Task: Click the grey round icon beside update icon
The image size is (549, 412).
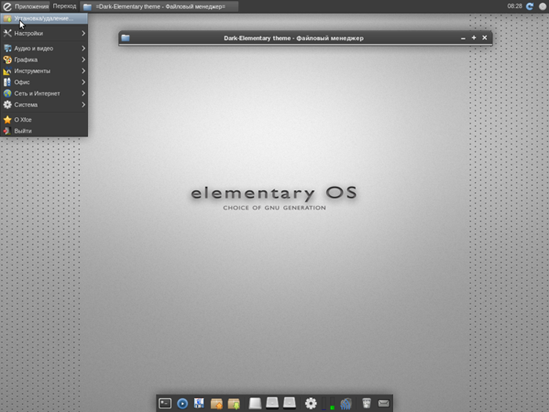Action: point(543,6)
